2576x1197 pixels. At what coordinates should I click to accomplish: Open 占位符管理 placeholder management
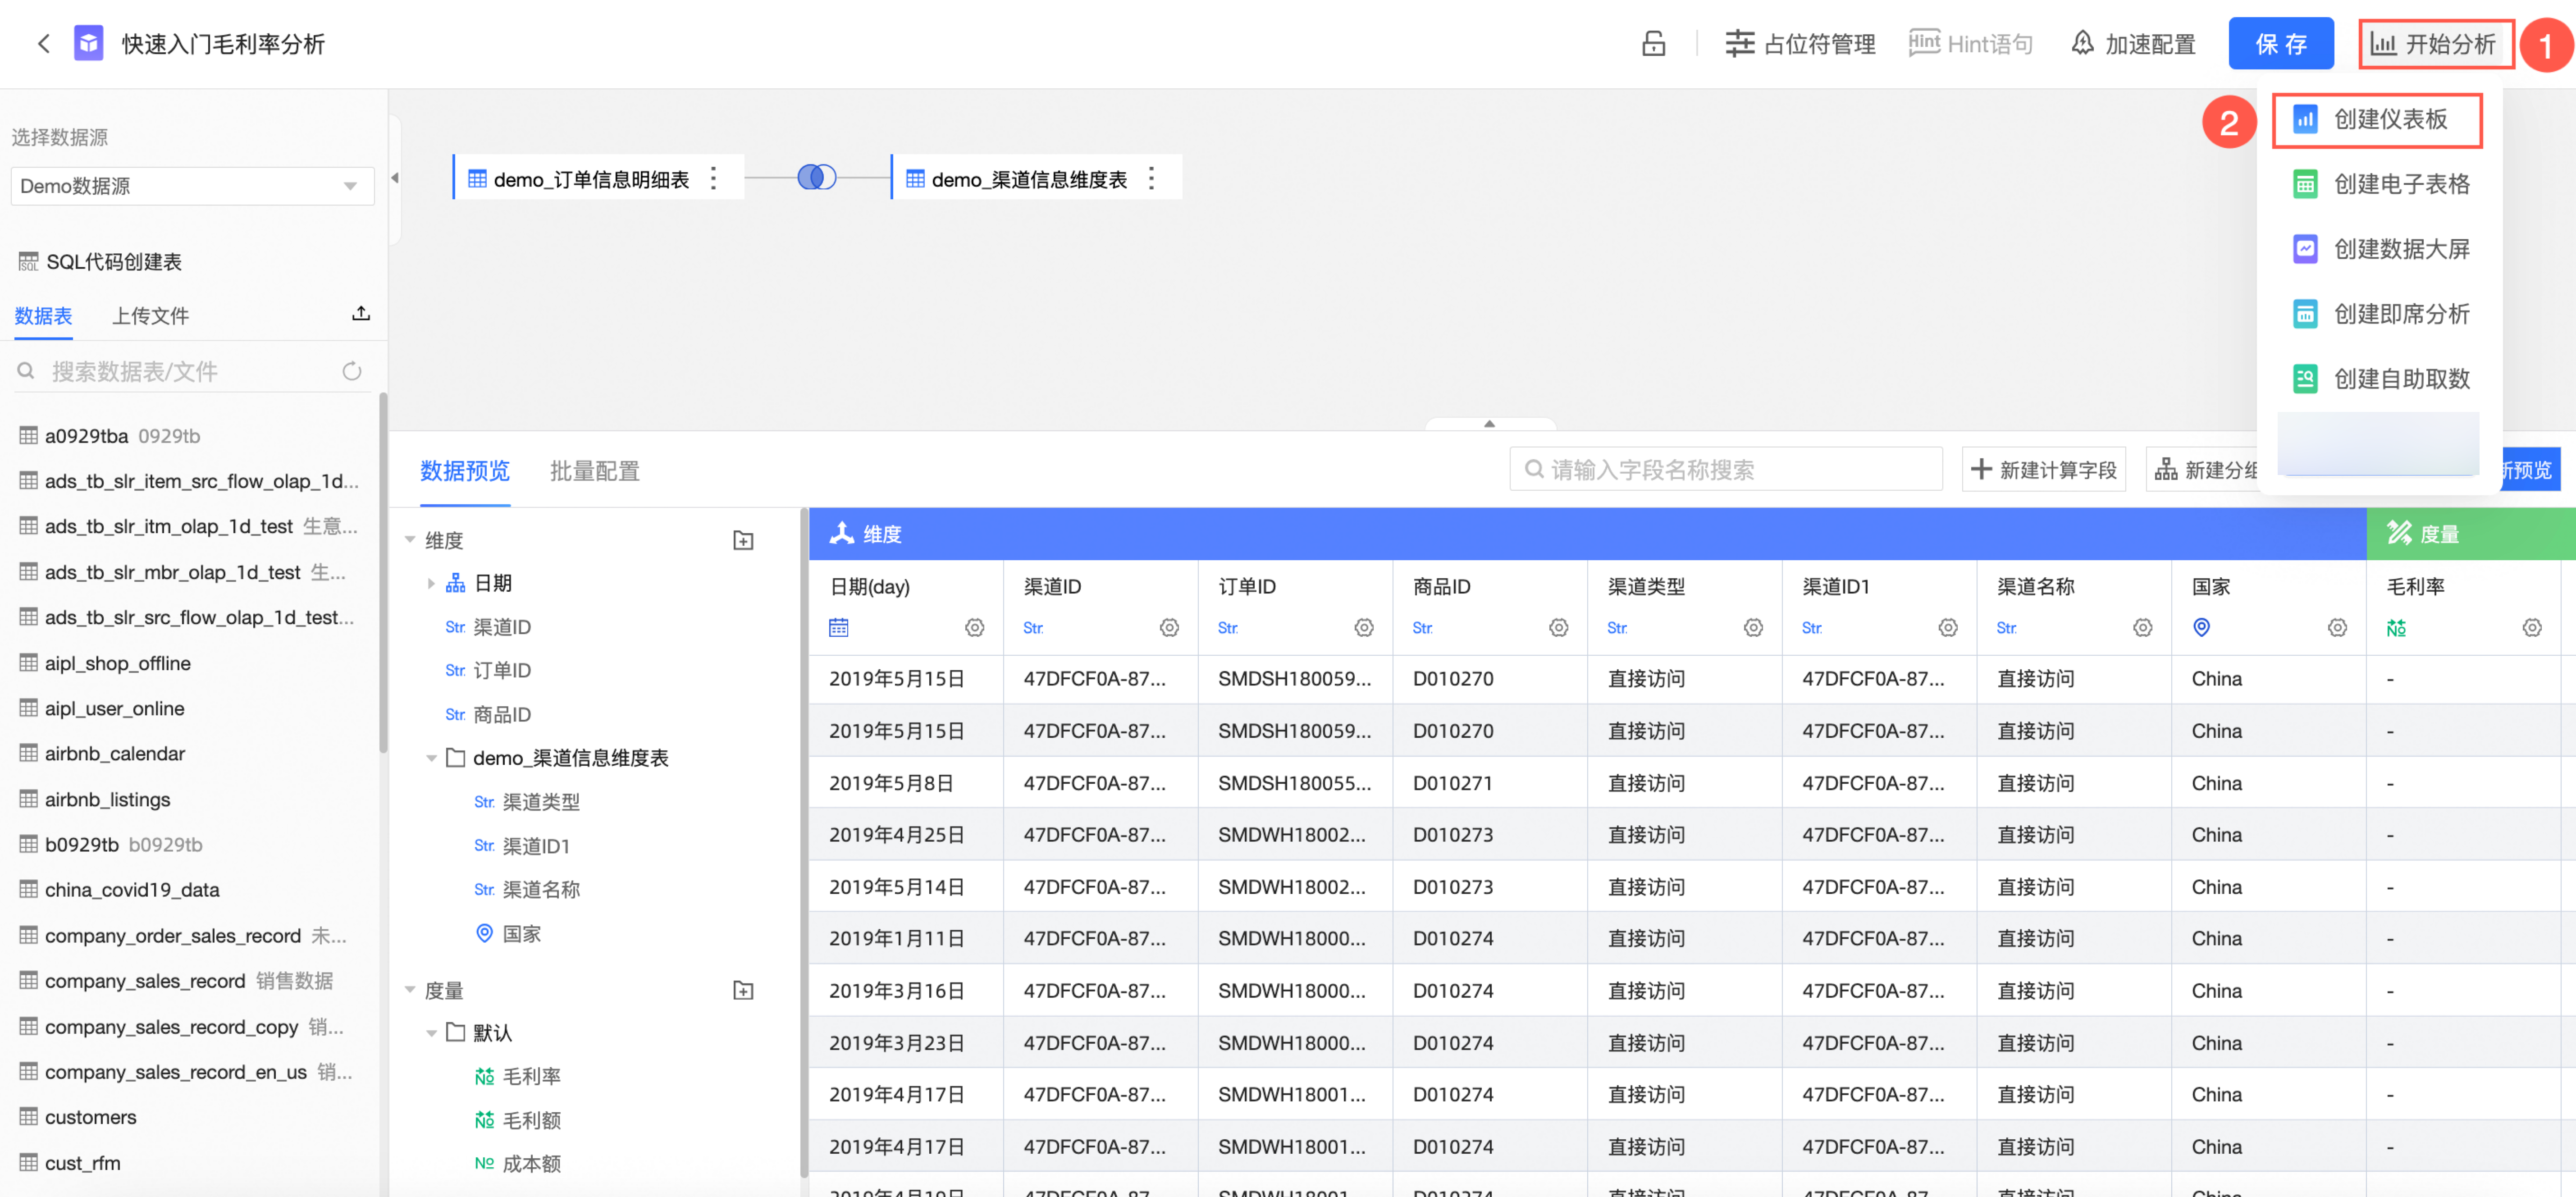[x=1800, y=44]
